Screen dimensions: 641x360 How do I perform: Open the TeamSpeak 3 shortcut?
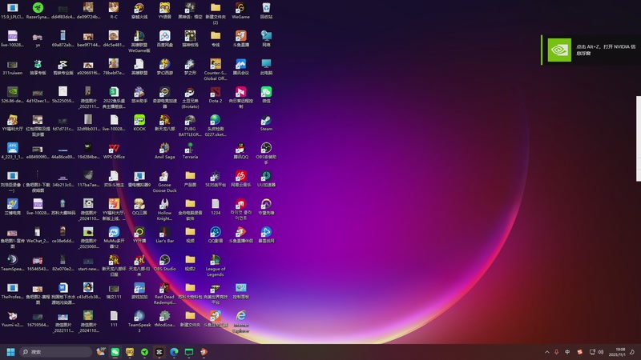pyautogui.click(x=139, y=322)
